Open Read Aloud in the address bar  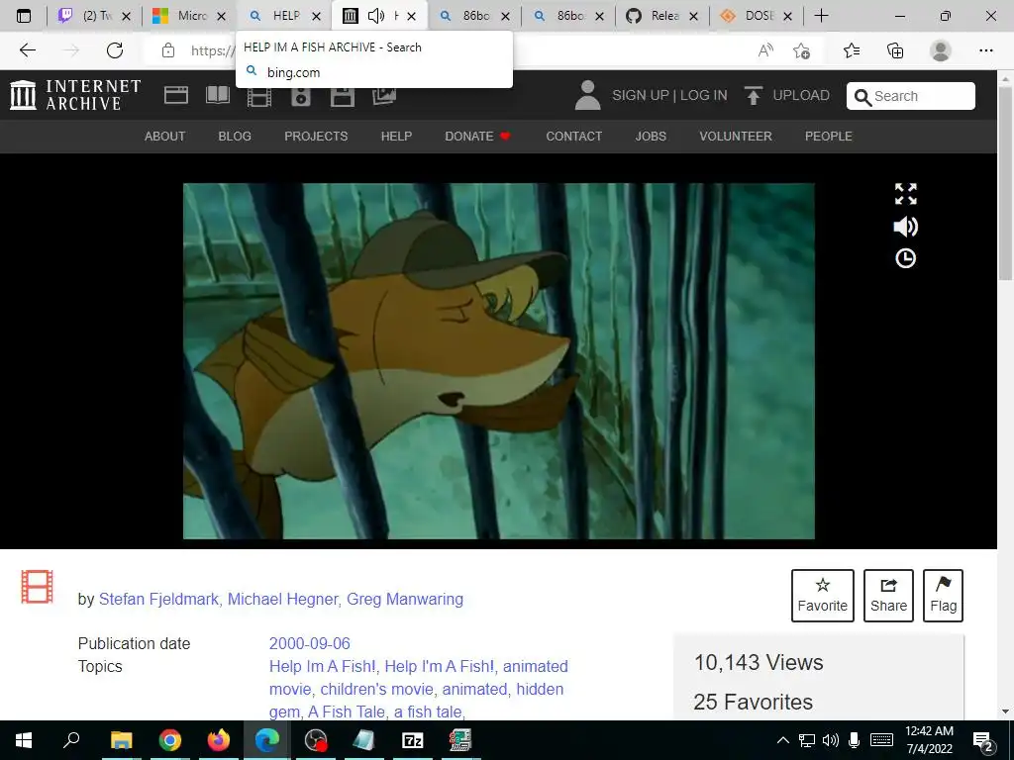pyautogui.click(x=765, y=50)
